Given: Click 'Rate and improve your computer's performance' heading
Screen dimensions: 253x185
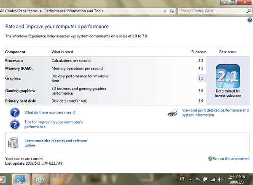Looking at the screenshot, I should 57,27.
